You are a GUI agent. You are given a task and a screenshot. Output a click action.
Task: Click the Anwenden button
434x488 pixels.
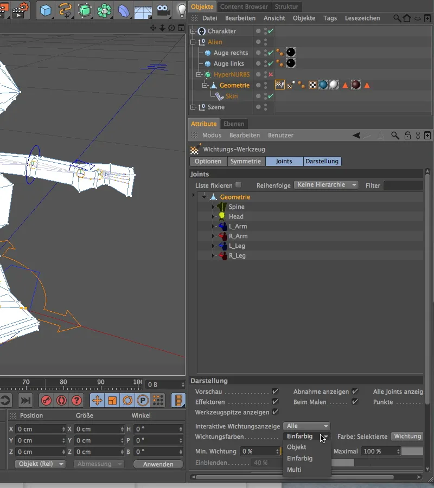(158, 464)
